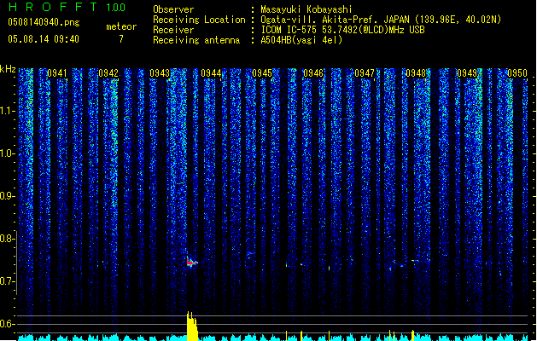Click the 1.0 kHz axis label

[x=8, y=153]
